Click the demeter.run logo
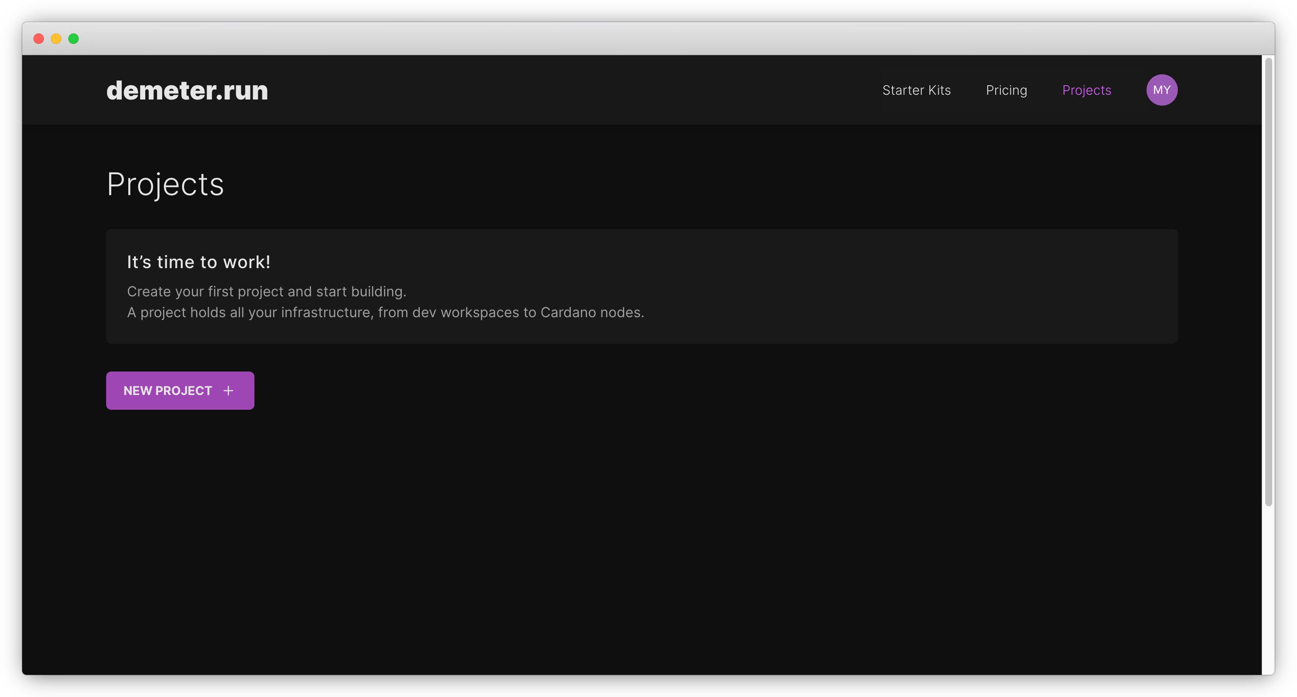 pyautogui.click(x=187, y=90)
